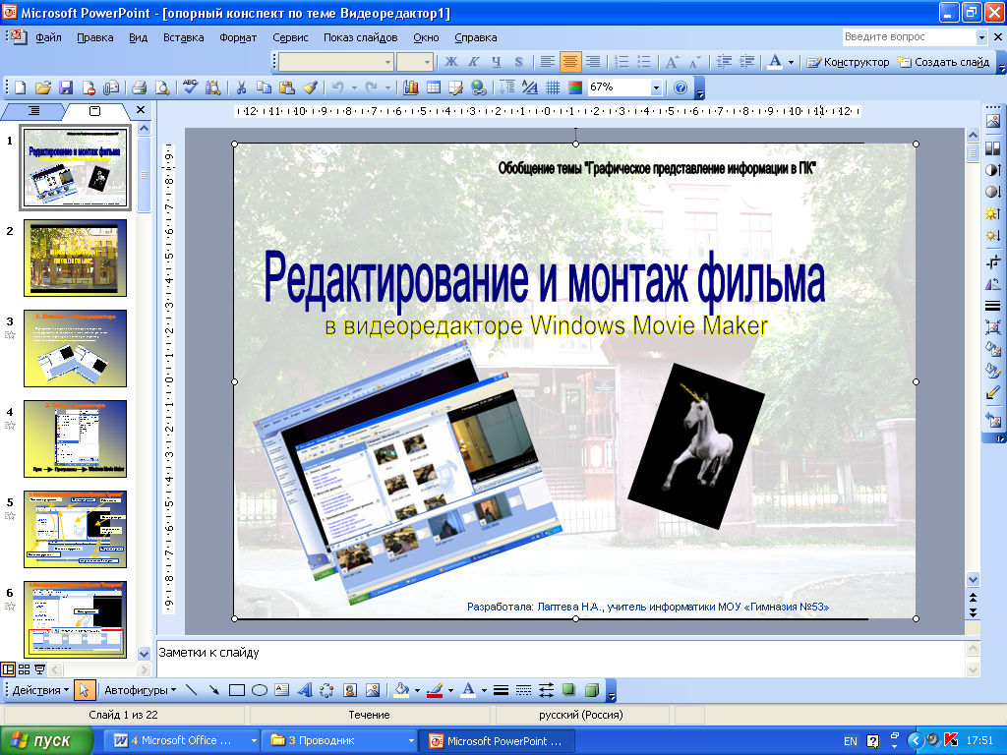Paste from clipboard icon

(287, 87)
